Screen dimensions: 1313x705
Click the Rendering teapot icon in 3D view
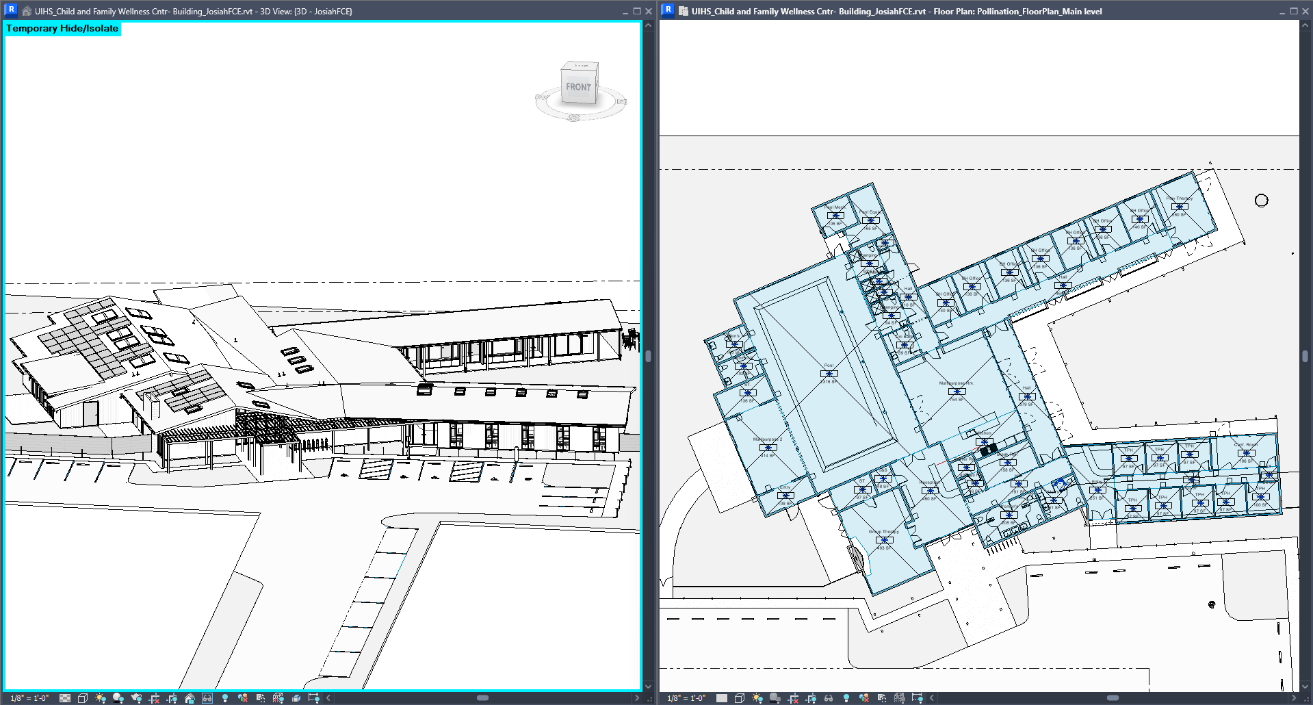(136, 698)
